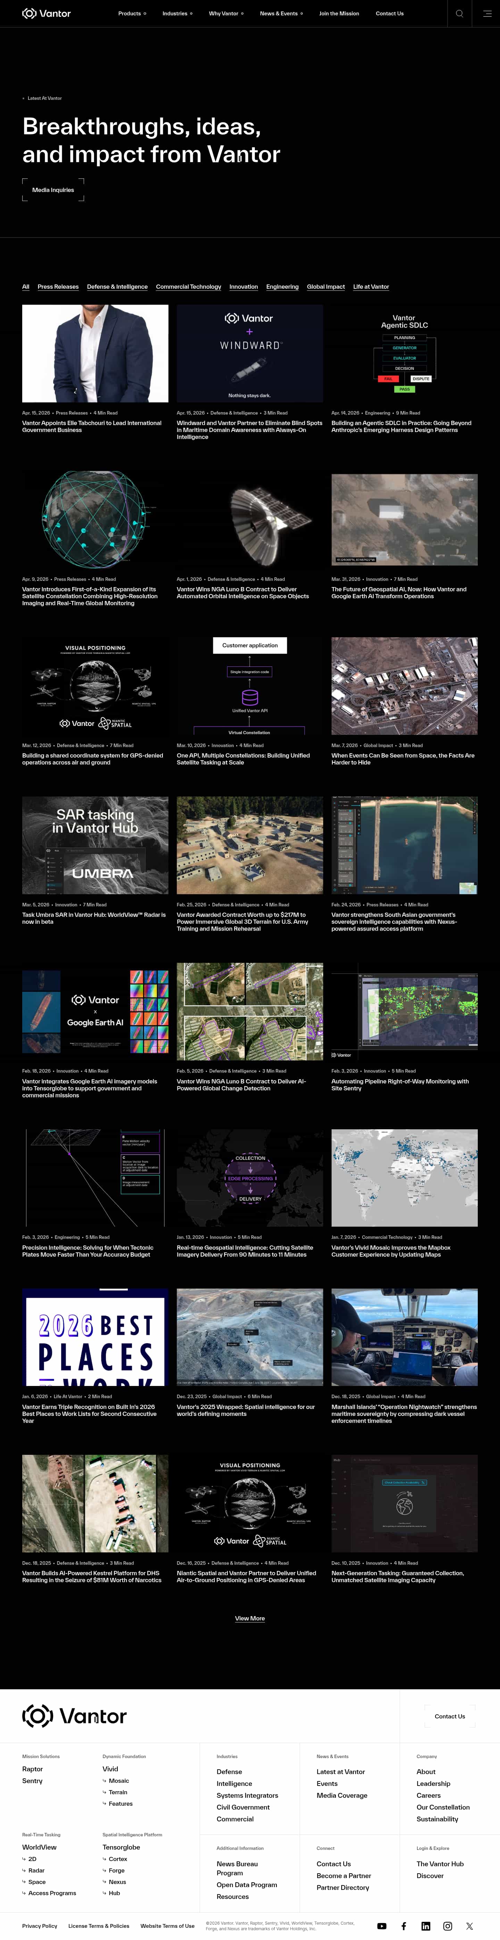Open the hamburger menu icon
The width and height of the screenshot is (500, 1940).
click(x=486, y=14)
